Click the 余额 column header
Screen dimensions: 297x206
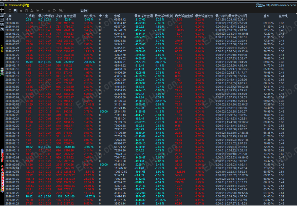click(117, 16)
